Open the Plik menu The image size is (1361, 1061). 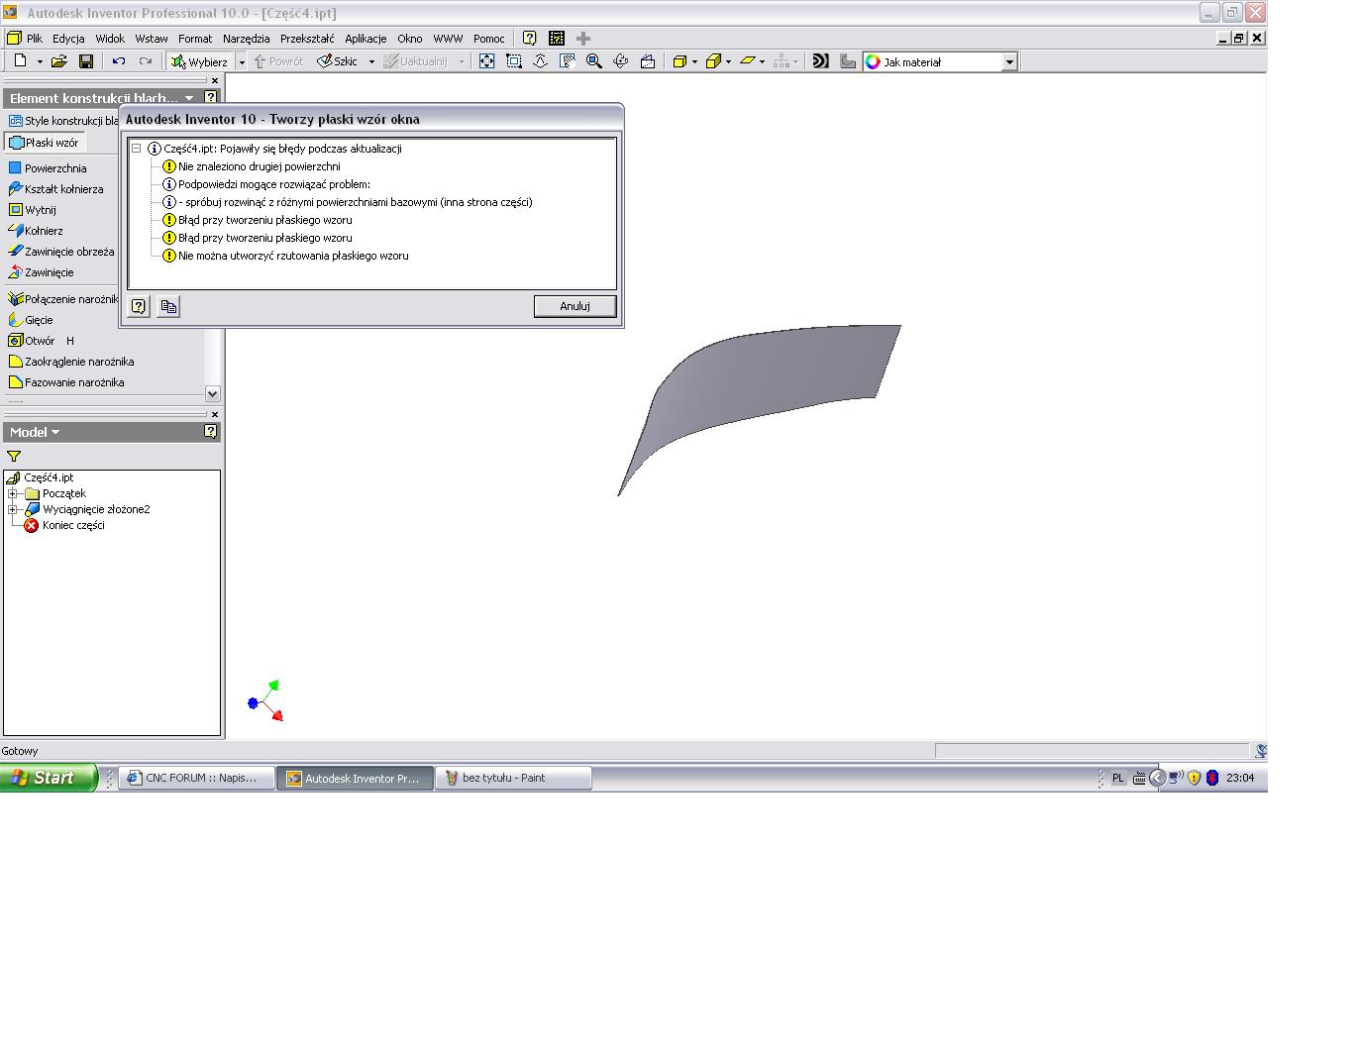pyautogui.click(x=35, y=39)
